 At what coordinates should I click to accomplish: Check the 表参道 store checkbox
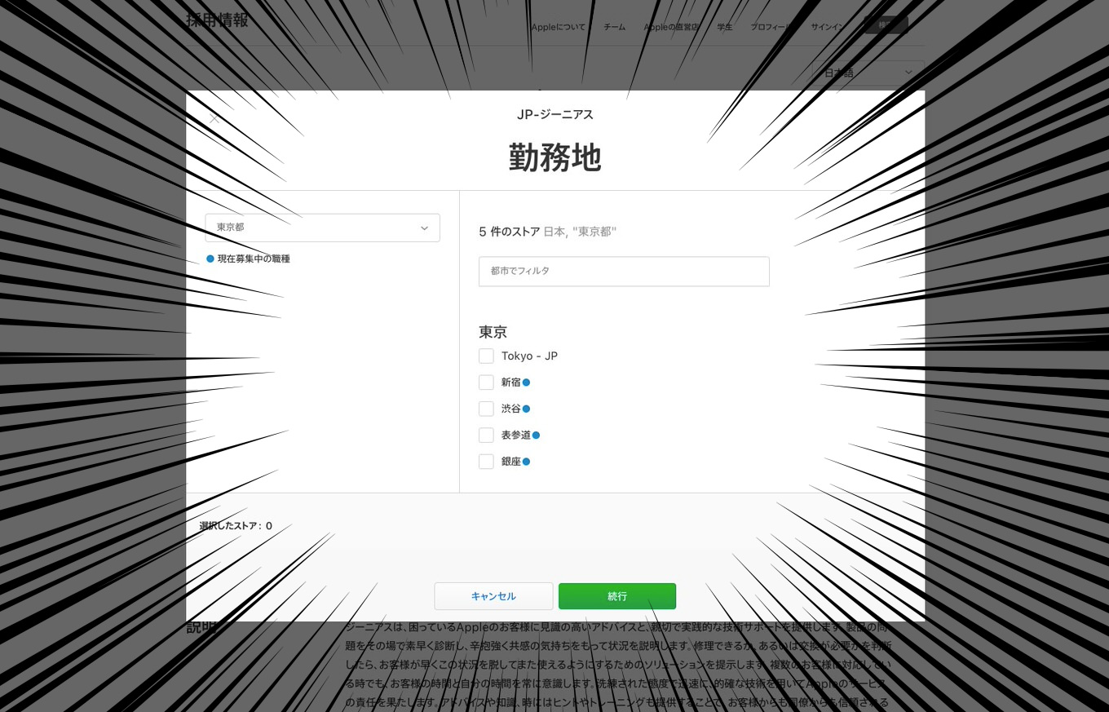tap(486, 435)
